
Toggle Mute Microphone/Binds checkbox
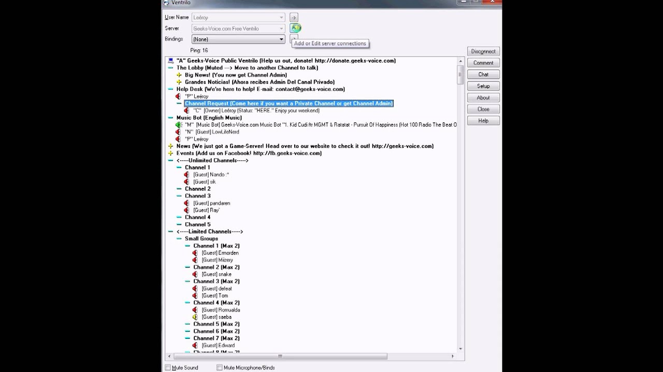[x=220, y=368]
